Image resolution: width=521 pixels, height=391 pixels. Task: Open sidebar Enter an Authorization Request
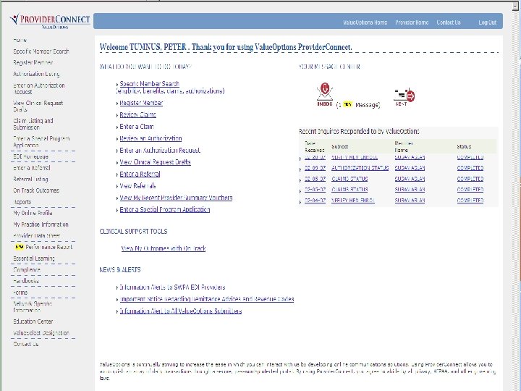[x=39, y=88]
